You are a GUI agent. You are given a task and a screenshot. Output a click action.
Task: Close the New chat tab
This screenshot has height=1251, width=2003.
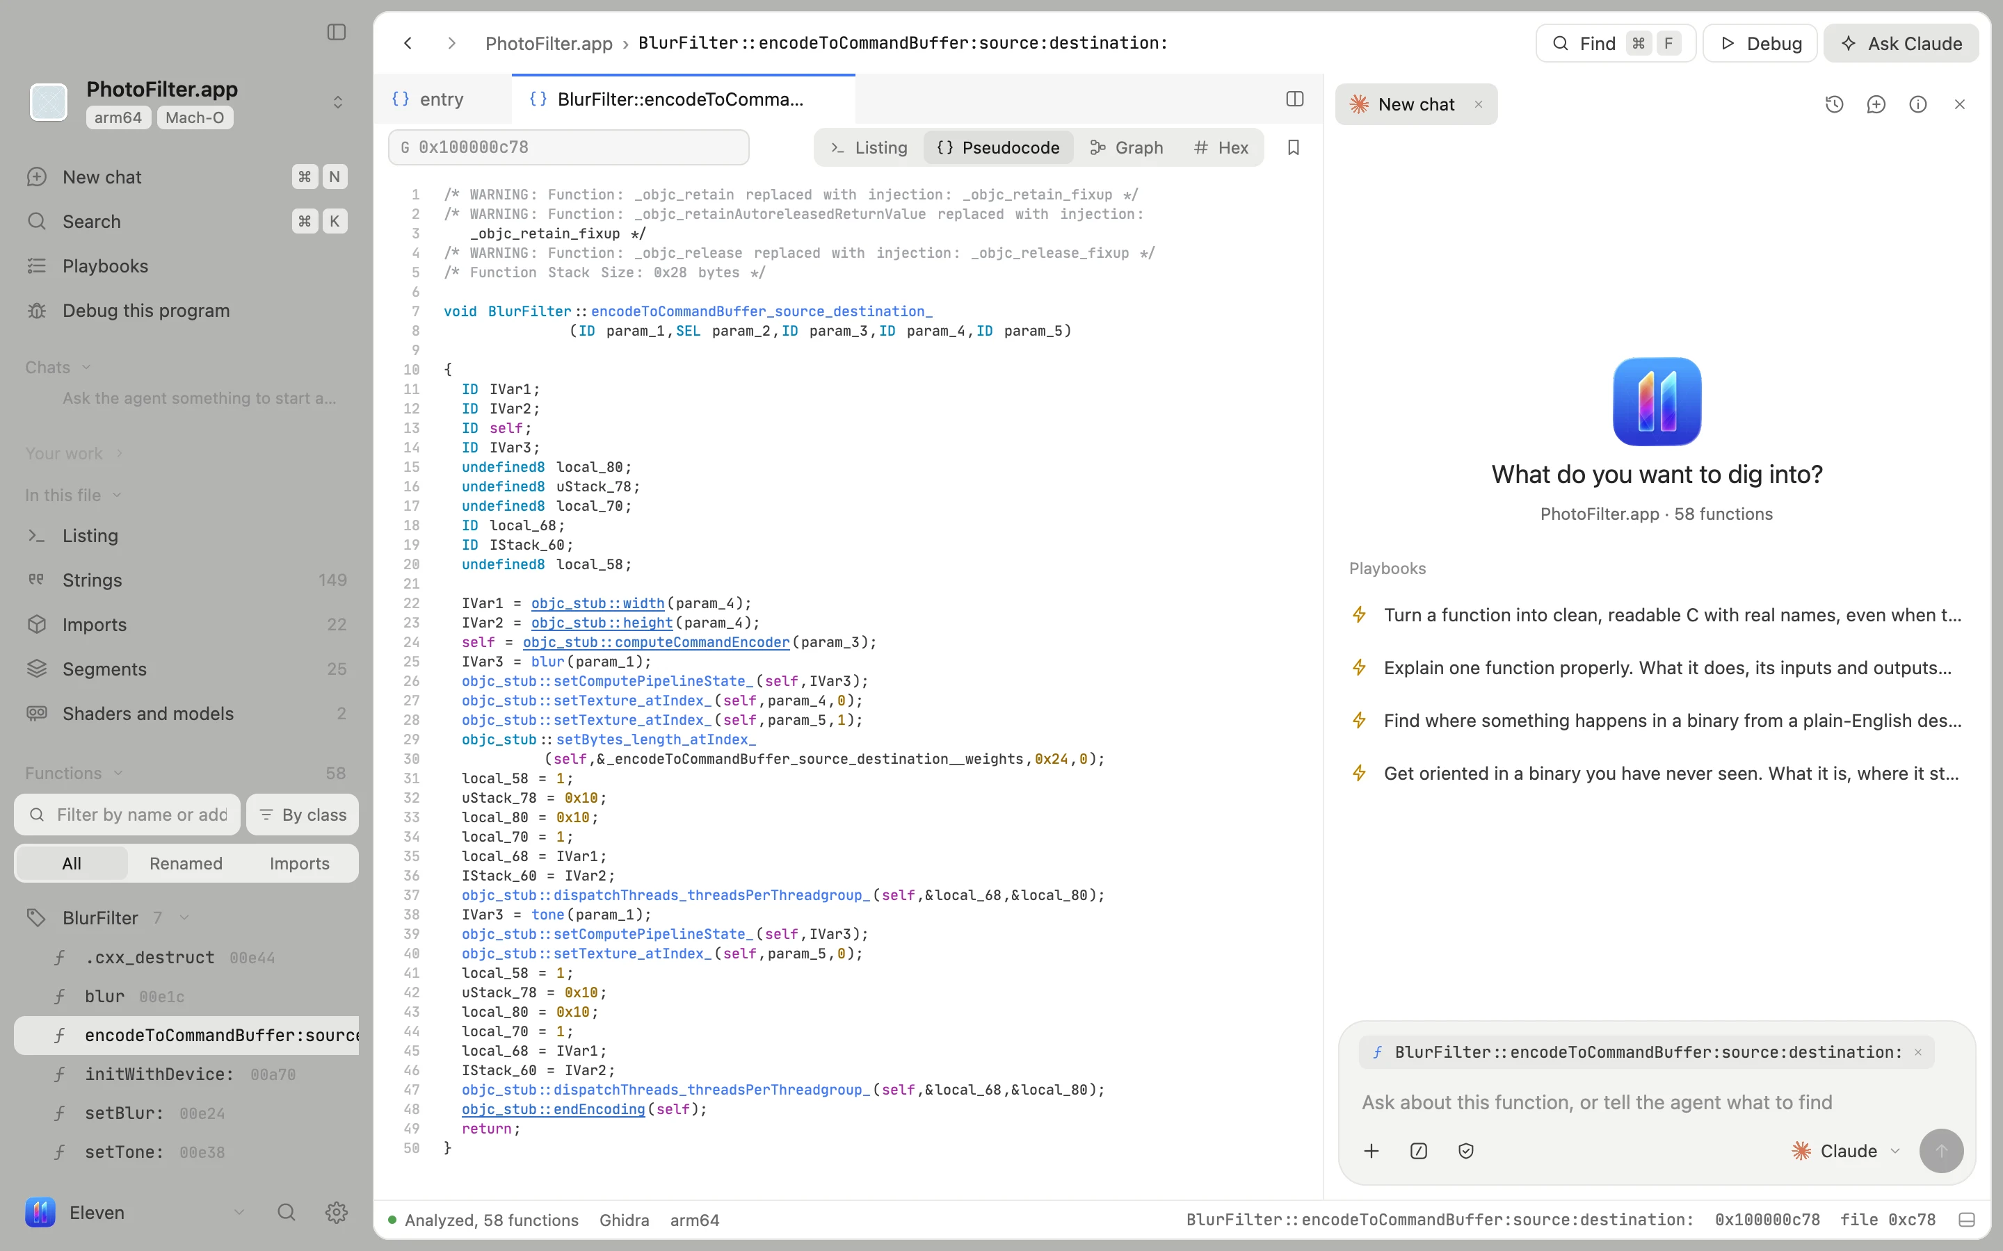1478,104
